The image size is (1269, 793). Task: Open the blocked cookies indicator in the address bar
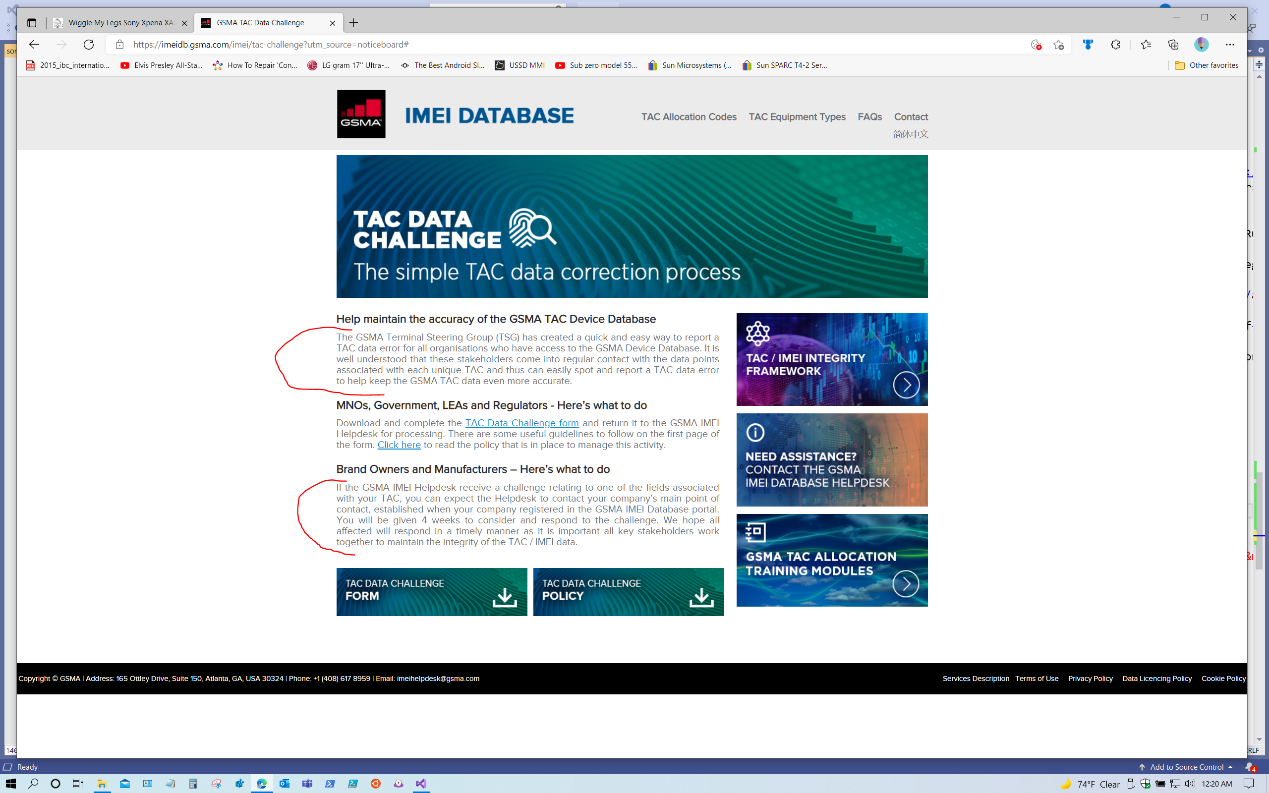coord(1036,45)
